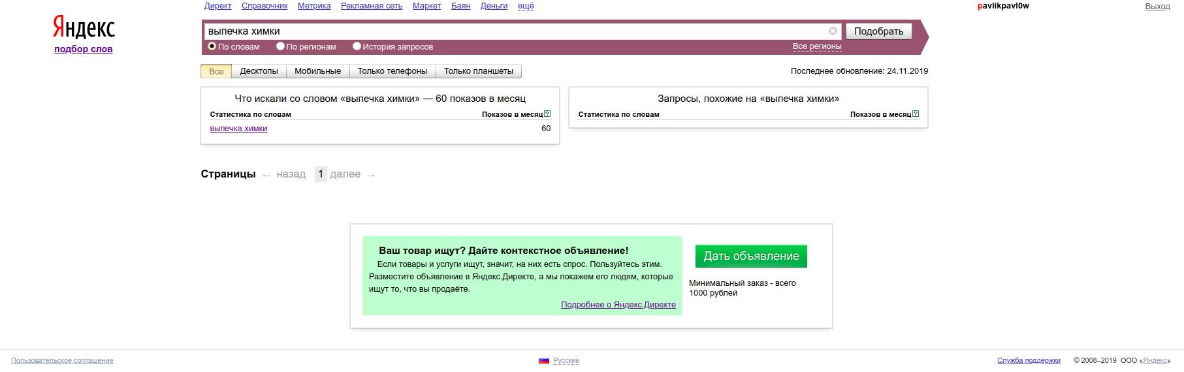Click the Выход logout link
The height and width of the screenshot is (372, 1184).
tap(1157, 6)
